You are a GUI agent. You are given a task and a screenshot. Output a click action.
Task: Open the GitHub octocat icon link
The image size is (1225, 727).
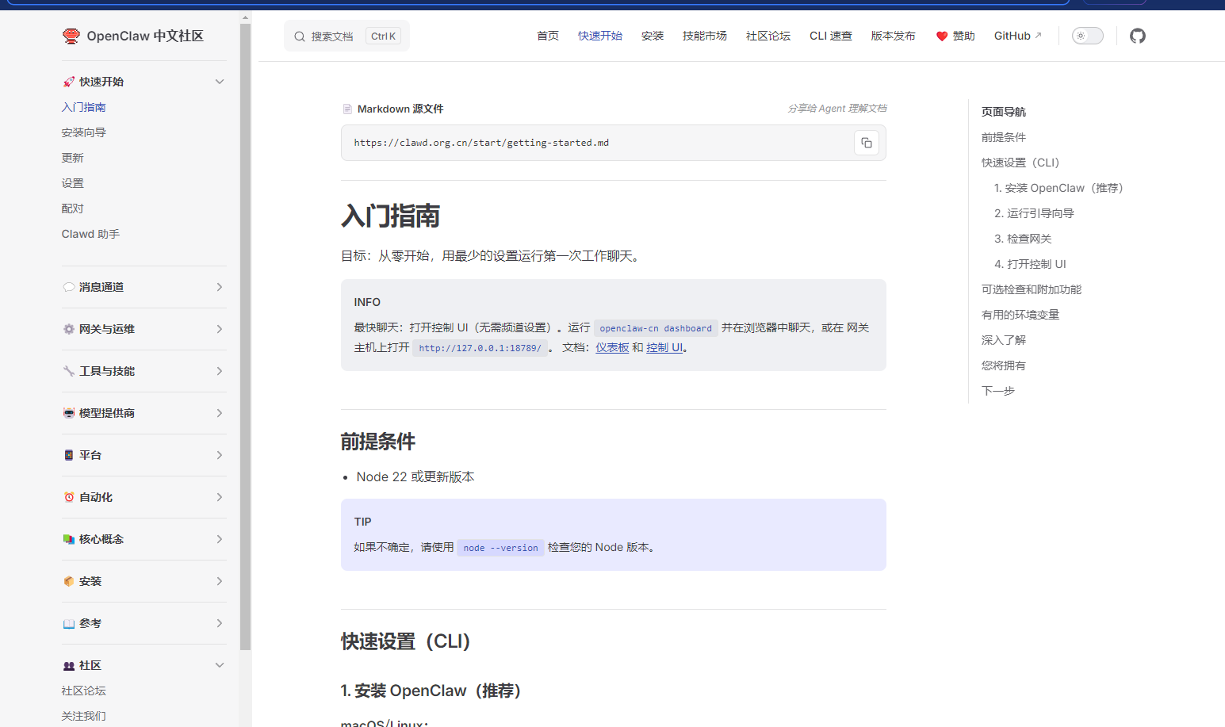point(1138,36)
